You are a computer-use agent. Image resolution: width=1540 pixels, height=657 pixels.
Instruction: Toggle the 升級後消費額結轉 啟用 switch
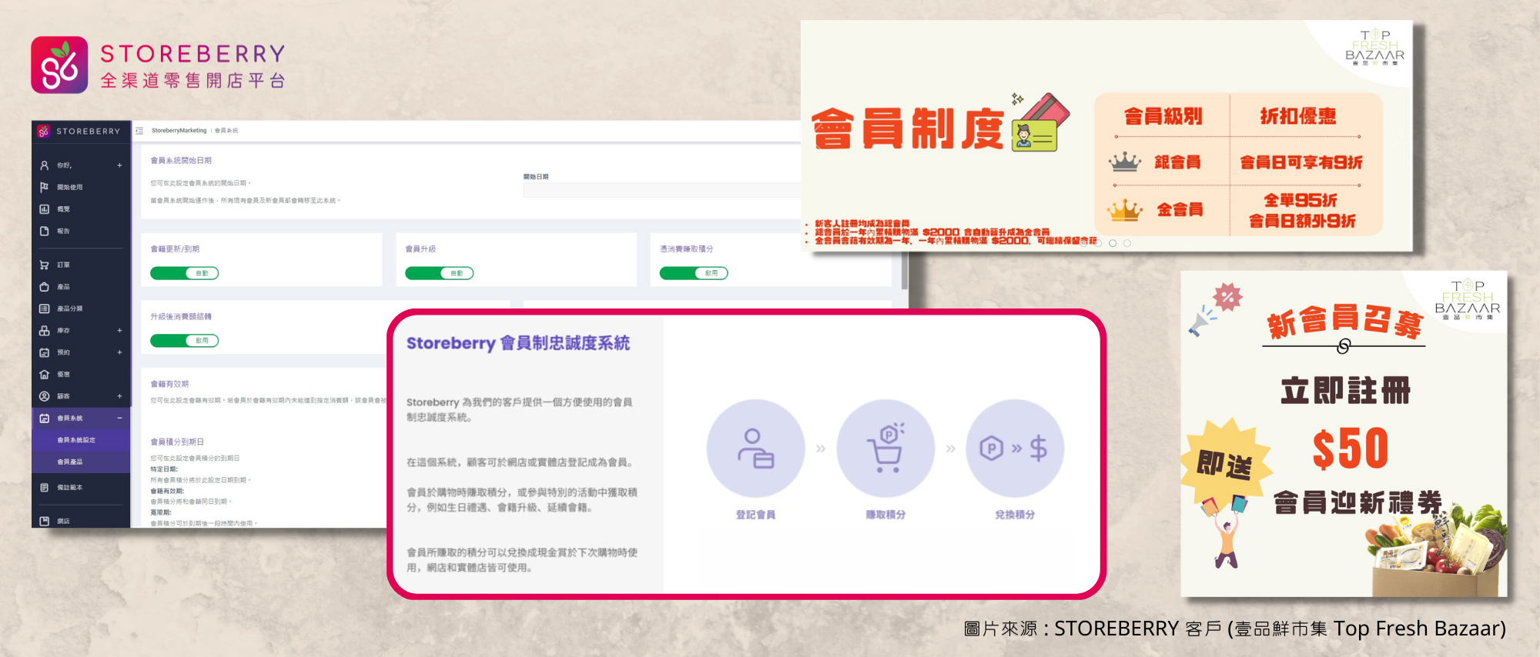click(185, 341)
